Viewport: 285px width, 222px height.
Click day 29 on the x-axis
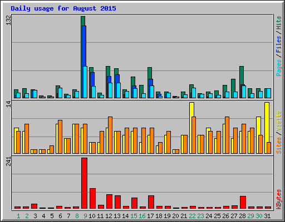[250, 216]
